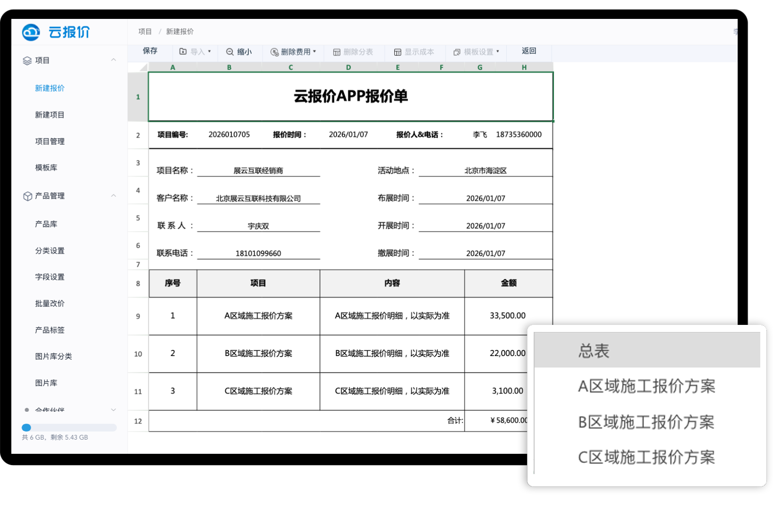The width and height of the screenshot is (782, 510).
Task: Click the 新建报价 breadcrumb
Action: (180, 32)
